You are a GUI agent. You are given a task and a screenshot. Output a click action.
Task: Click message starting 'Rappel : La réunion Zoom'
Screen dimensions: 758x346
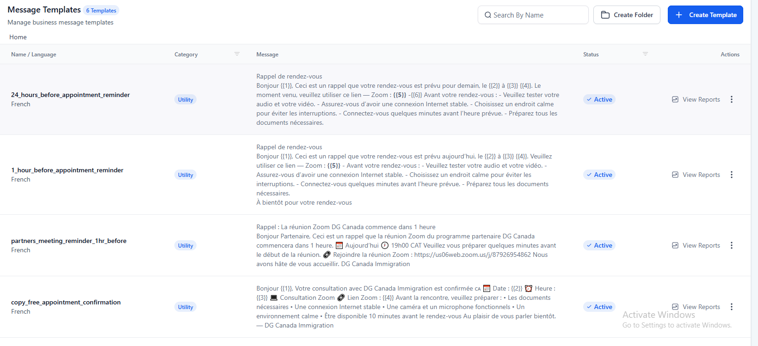tap(407, 245)
